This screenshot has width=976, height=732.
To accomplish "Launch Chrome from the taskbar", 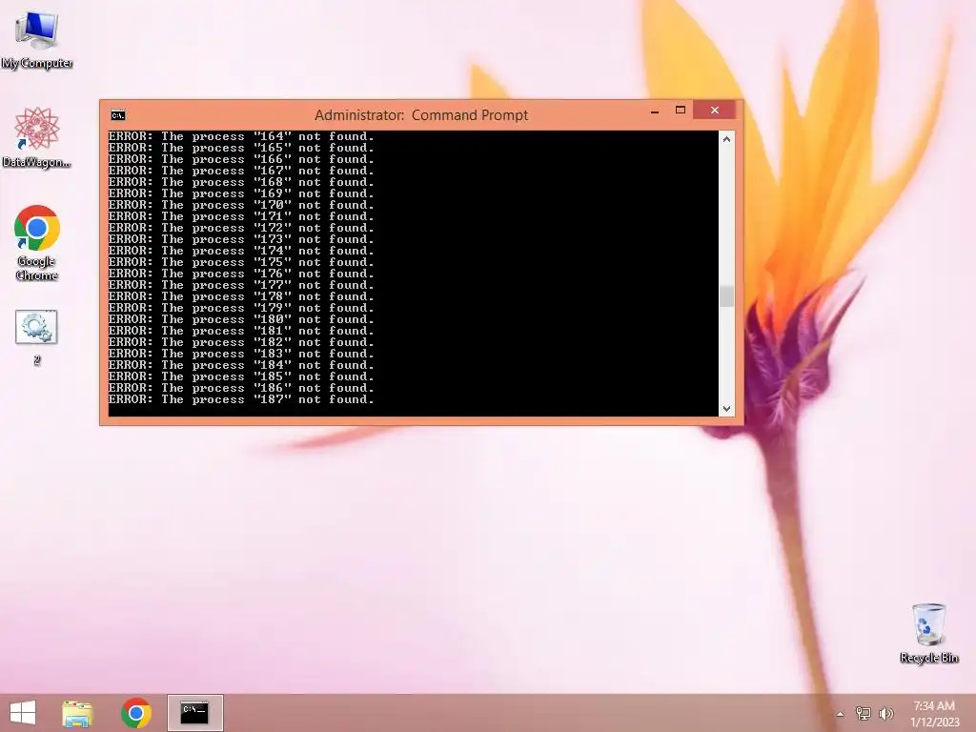I will [x=136, y=713].
